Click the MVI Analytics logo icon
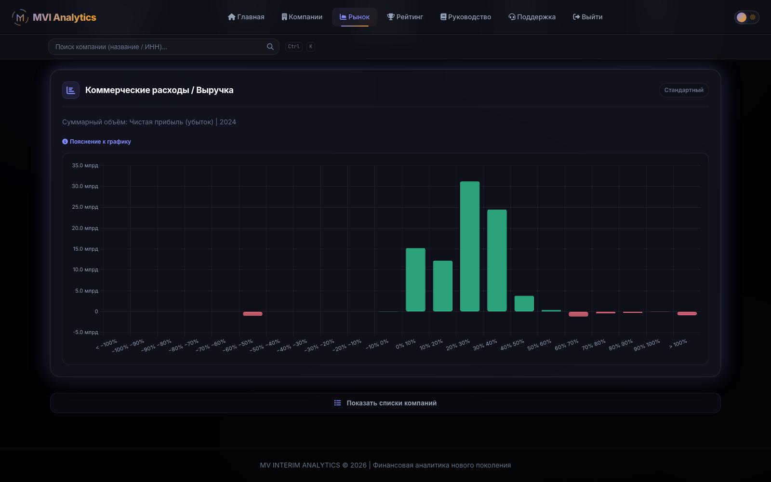Image resolution: width=771 pixels, height=482 pixels. 20,17
